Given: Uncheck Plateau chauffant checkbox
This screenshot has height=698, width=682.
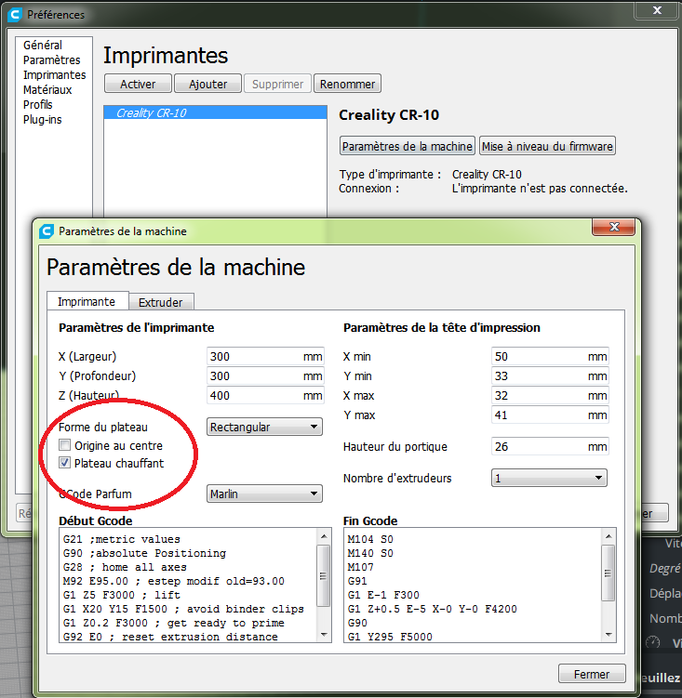Looking at the screenshot, I should coord(64,463).
